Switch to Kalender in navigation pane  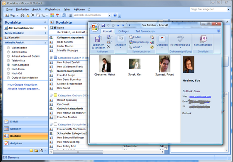click(25, 129)
